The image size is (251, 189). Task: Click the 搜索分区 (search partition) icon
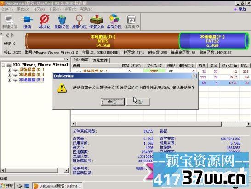tap(80, 22)
